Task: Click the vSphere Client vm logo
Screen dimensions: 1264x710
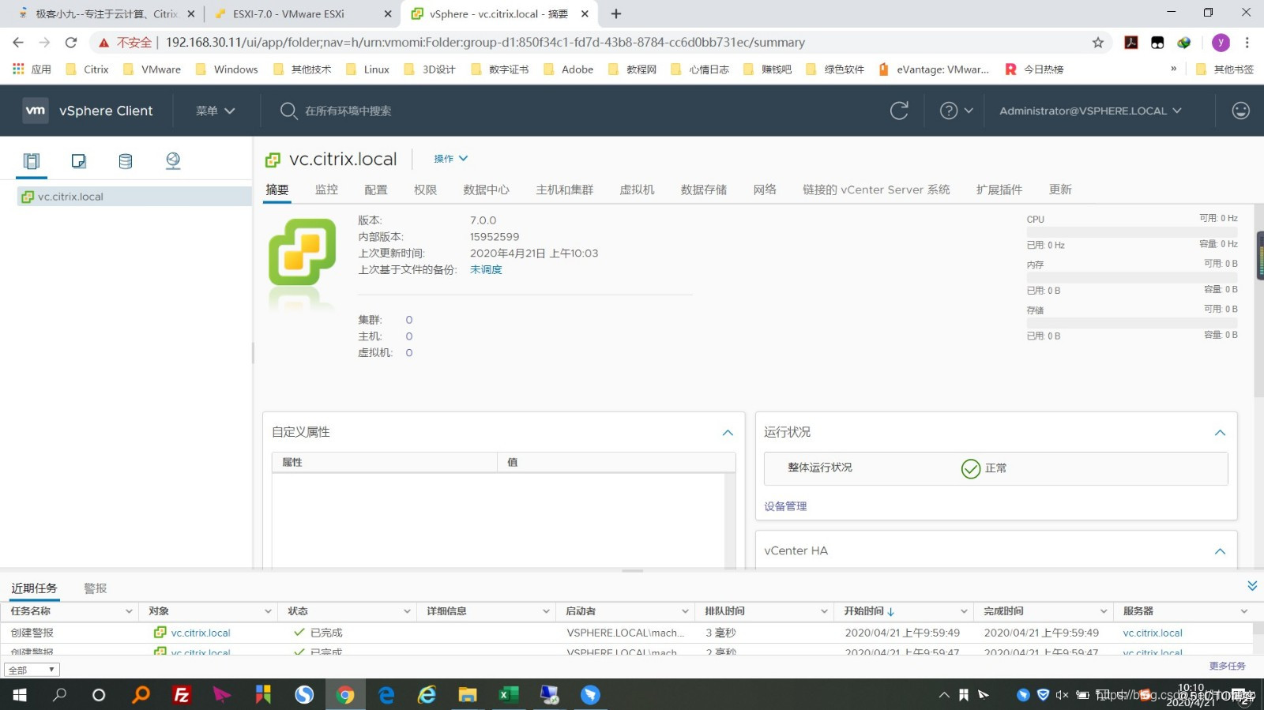Action: (x=36, y=111)
